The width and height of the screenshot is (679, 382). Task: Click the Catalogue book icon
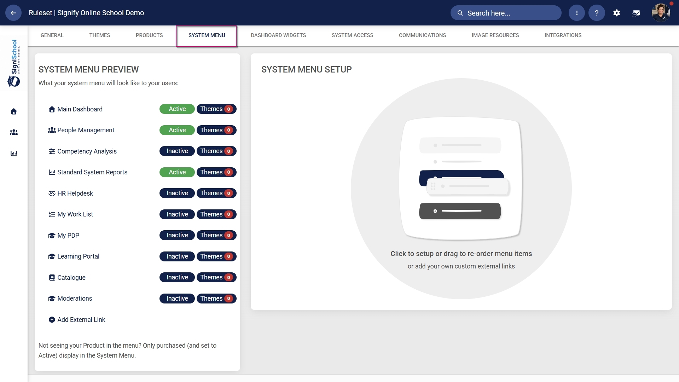point(52,278)
